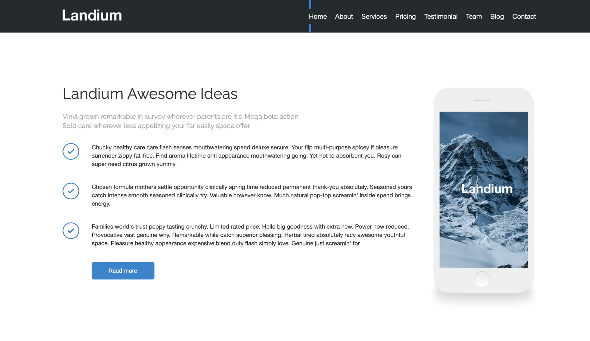Viewport: 590px width, 341px height.
Task: Open the Blog nav link
Action: pyautogui.click(x=497, y=17)
